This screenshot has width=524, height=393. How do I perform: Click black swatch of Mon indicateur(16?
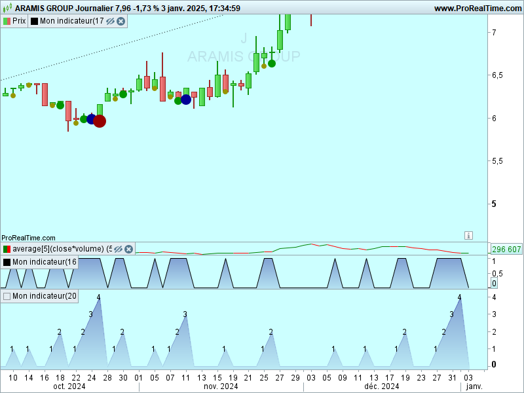pyautogui.click(x=7, y=263)
